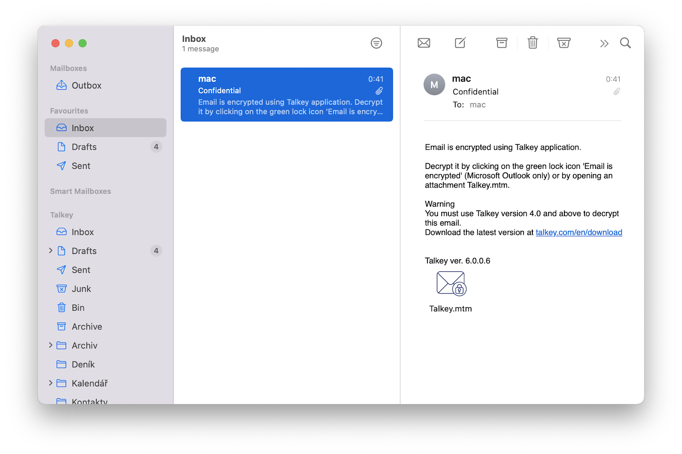Compose a new message
Viewport: 682px width, 454px height.
(x=460, y=43)
